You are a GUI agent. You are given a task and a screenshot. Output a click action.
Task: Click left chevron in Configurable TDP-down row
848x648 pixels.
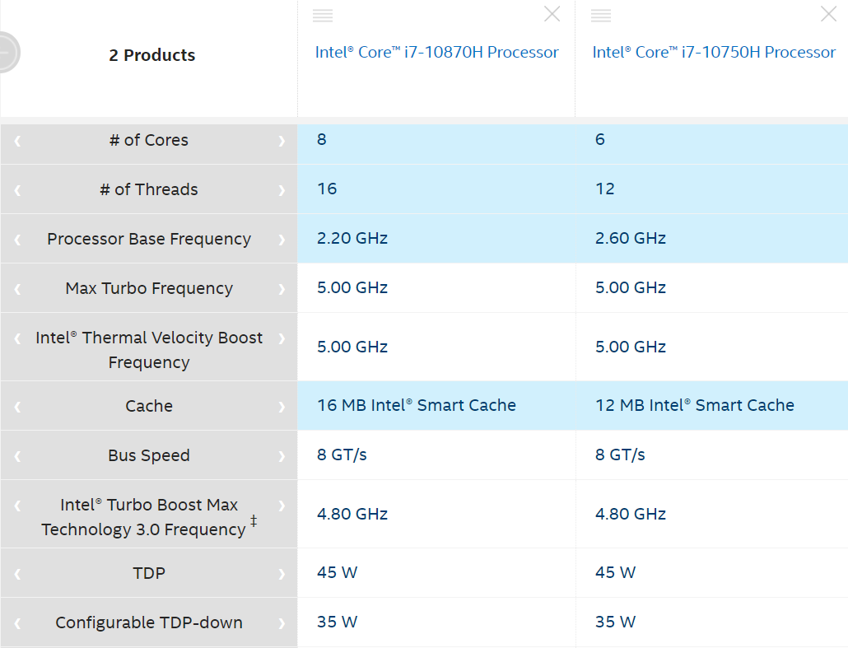point(17,623)
